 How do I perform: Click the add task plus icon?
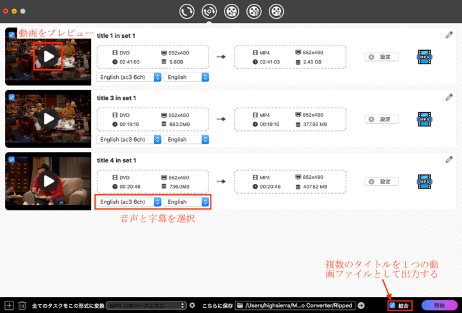pyautogui.click(x=9, y=306)
